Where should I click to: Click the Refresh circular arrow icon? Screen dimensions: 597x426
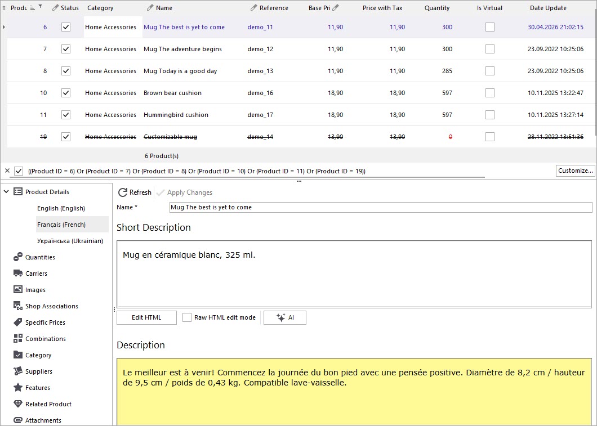coord(123,192)
